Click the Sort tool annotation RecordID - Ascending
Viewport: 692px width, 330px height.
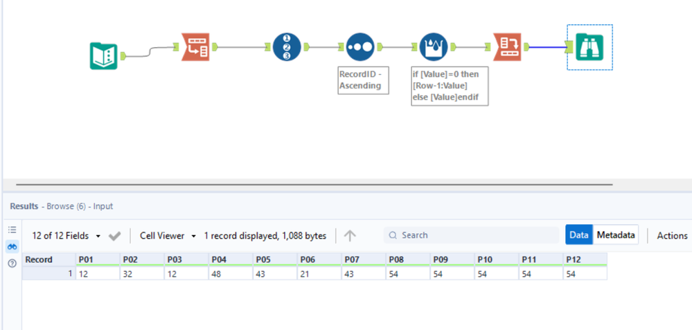click(363, 80)
